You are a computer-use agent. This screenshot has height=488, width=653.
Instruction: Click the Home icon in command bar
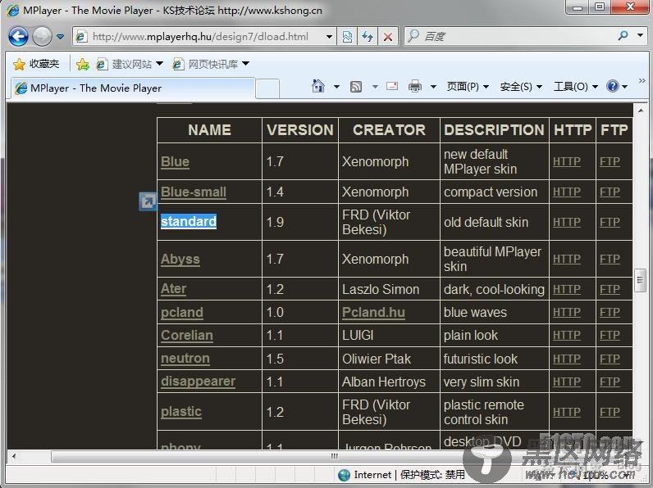pyautogui.click(x=318, y=86)
